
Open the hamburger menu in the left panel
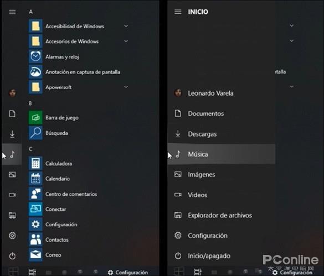[x=12, y=12]
